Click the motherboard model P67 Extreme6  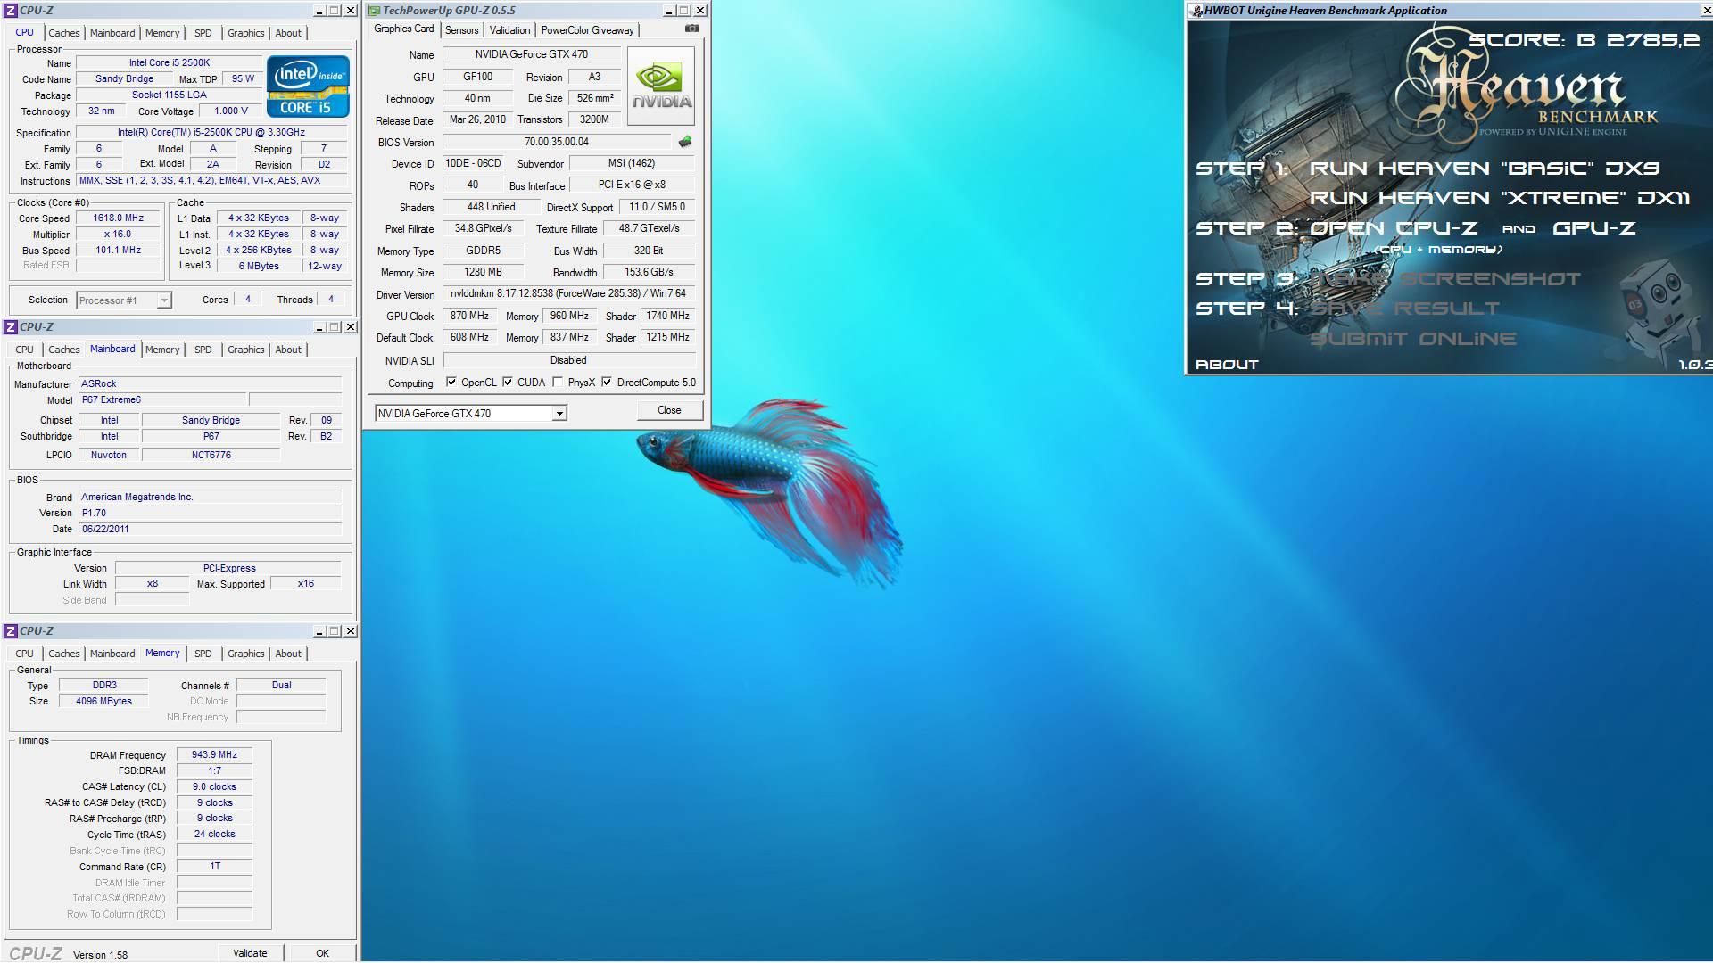coord(161,400)
